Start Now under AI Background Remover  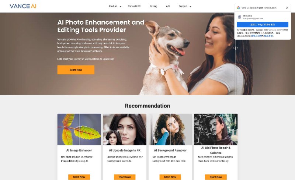click(170, 177)
